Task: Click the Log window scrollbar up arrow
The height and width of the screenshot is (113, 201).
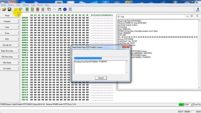Action: (x=199, y=21)
